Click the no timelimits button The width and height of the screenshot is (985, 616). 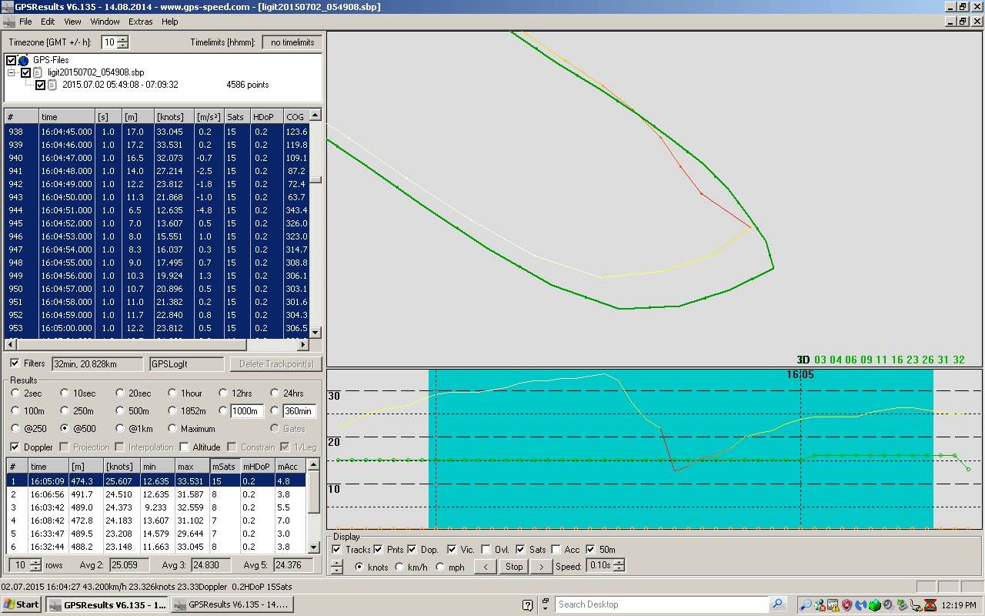click(x=292, y=42)
